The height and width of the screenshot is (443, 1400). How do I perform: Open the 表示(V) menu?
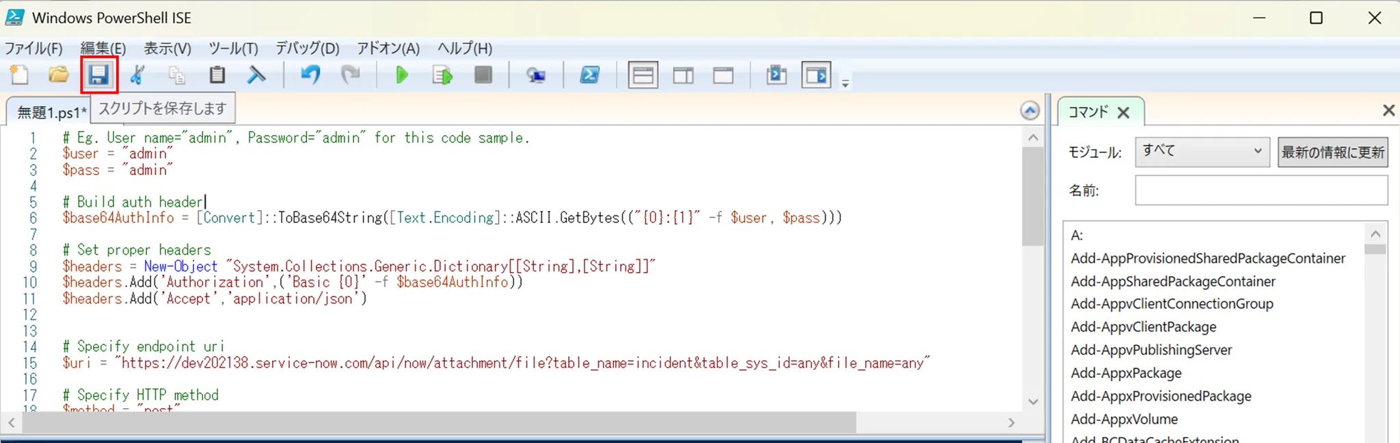coord(167,49)
